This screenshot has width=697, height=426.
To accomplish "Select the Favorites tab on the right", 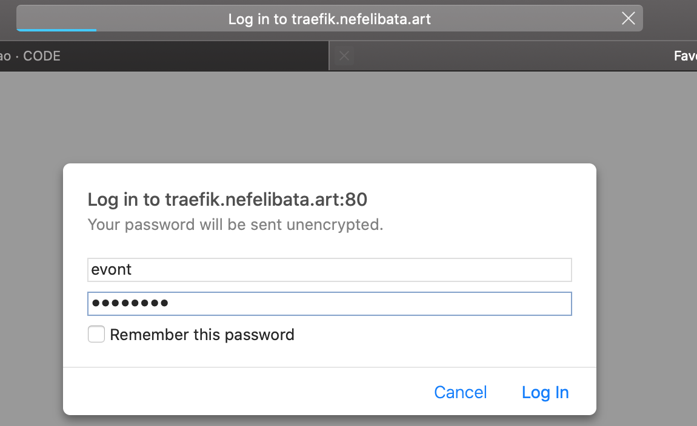I will pos(684,56).
